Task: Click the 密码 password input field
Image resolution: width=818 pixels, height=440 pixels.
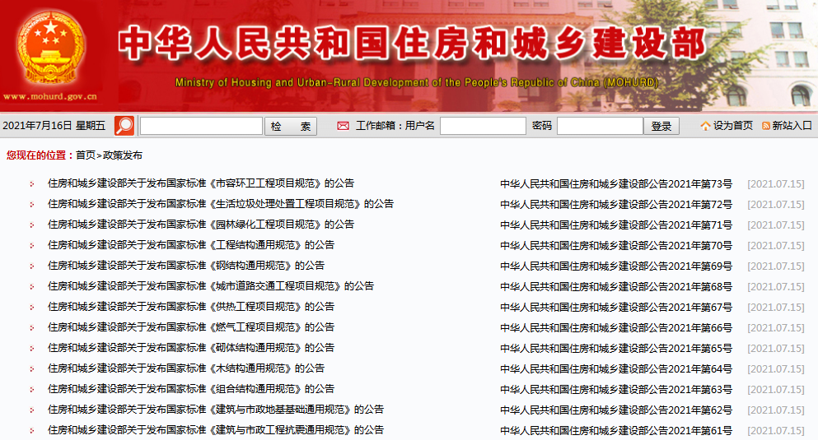Action: pyautogui.click(x=600, y=126)
